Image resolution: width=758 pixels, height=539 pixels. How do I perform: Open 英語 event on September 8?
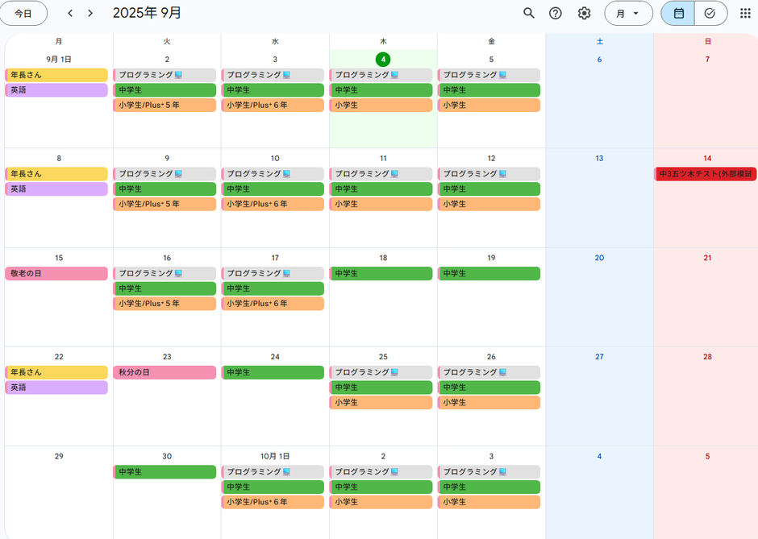(56, 189)
